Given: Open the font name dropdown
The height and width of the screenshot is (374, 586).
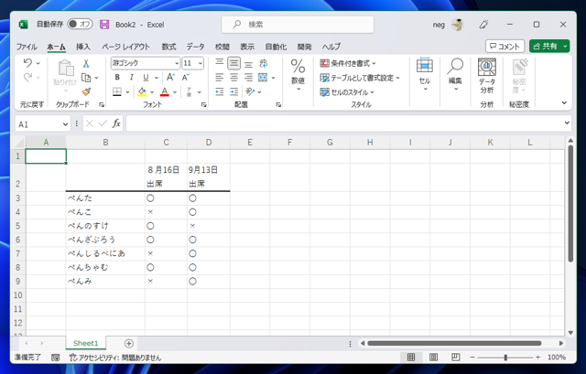Looking at the screenshot, I should (x=177, y=63).
